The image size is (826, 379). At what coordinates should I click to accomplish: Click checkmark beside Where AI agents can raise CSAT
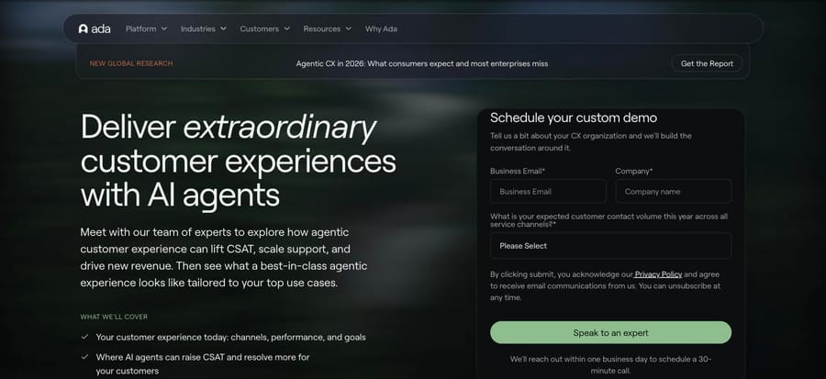(x=84, y=357)
